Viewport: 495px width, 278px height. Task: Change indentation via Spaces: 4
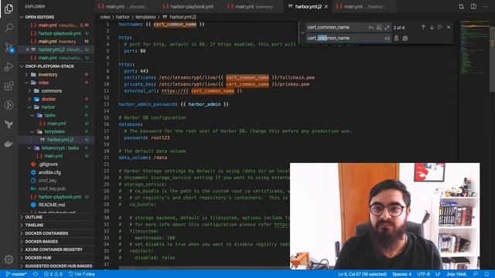coord(402,274)
